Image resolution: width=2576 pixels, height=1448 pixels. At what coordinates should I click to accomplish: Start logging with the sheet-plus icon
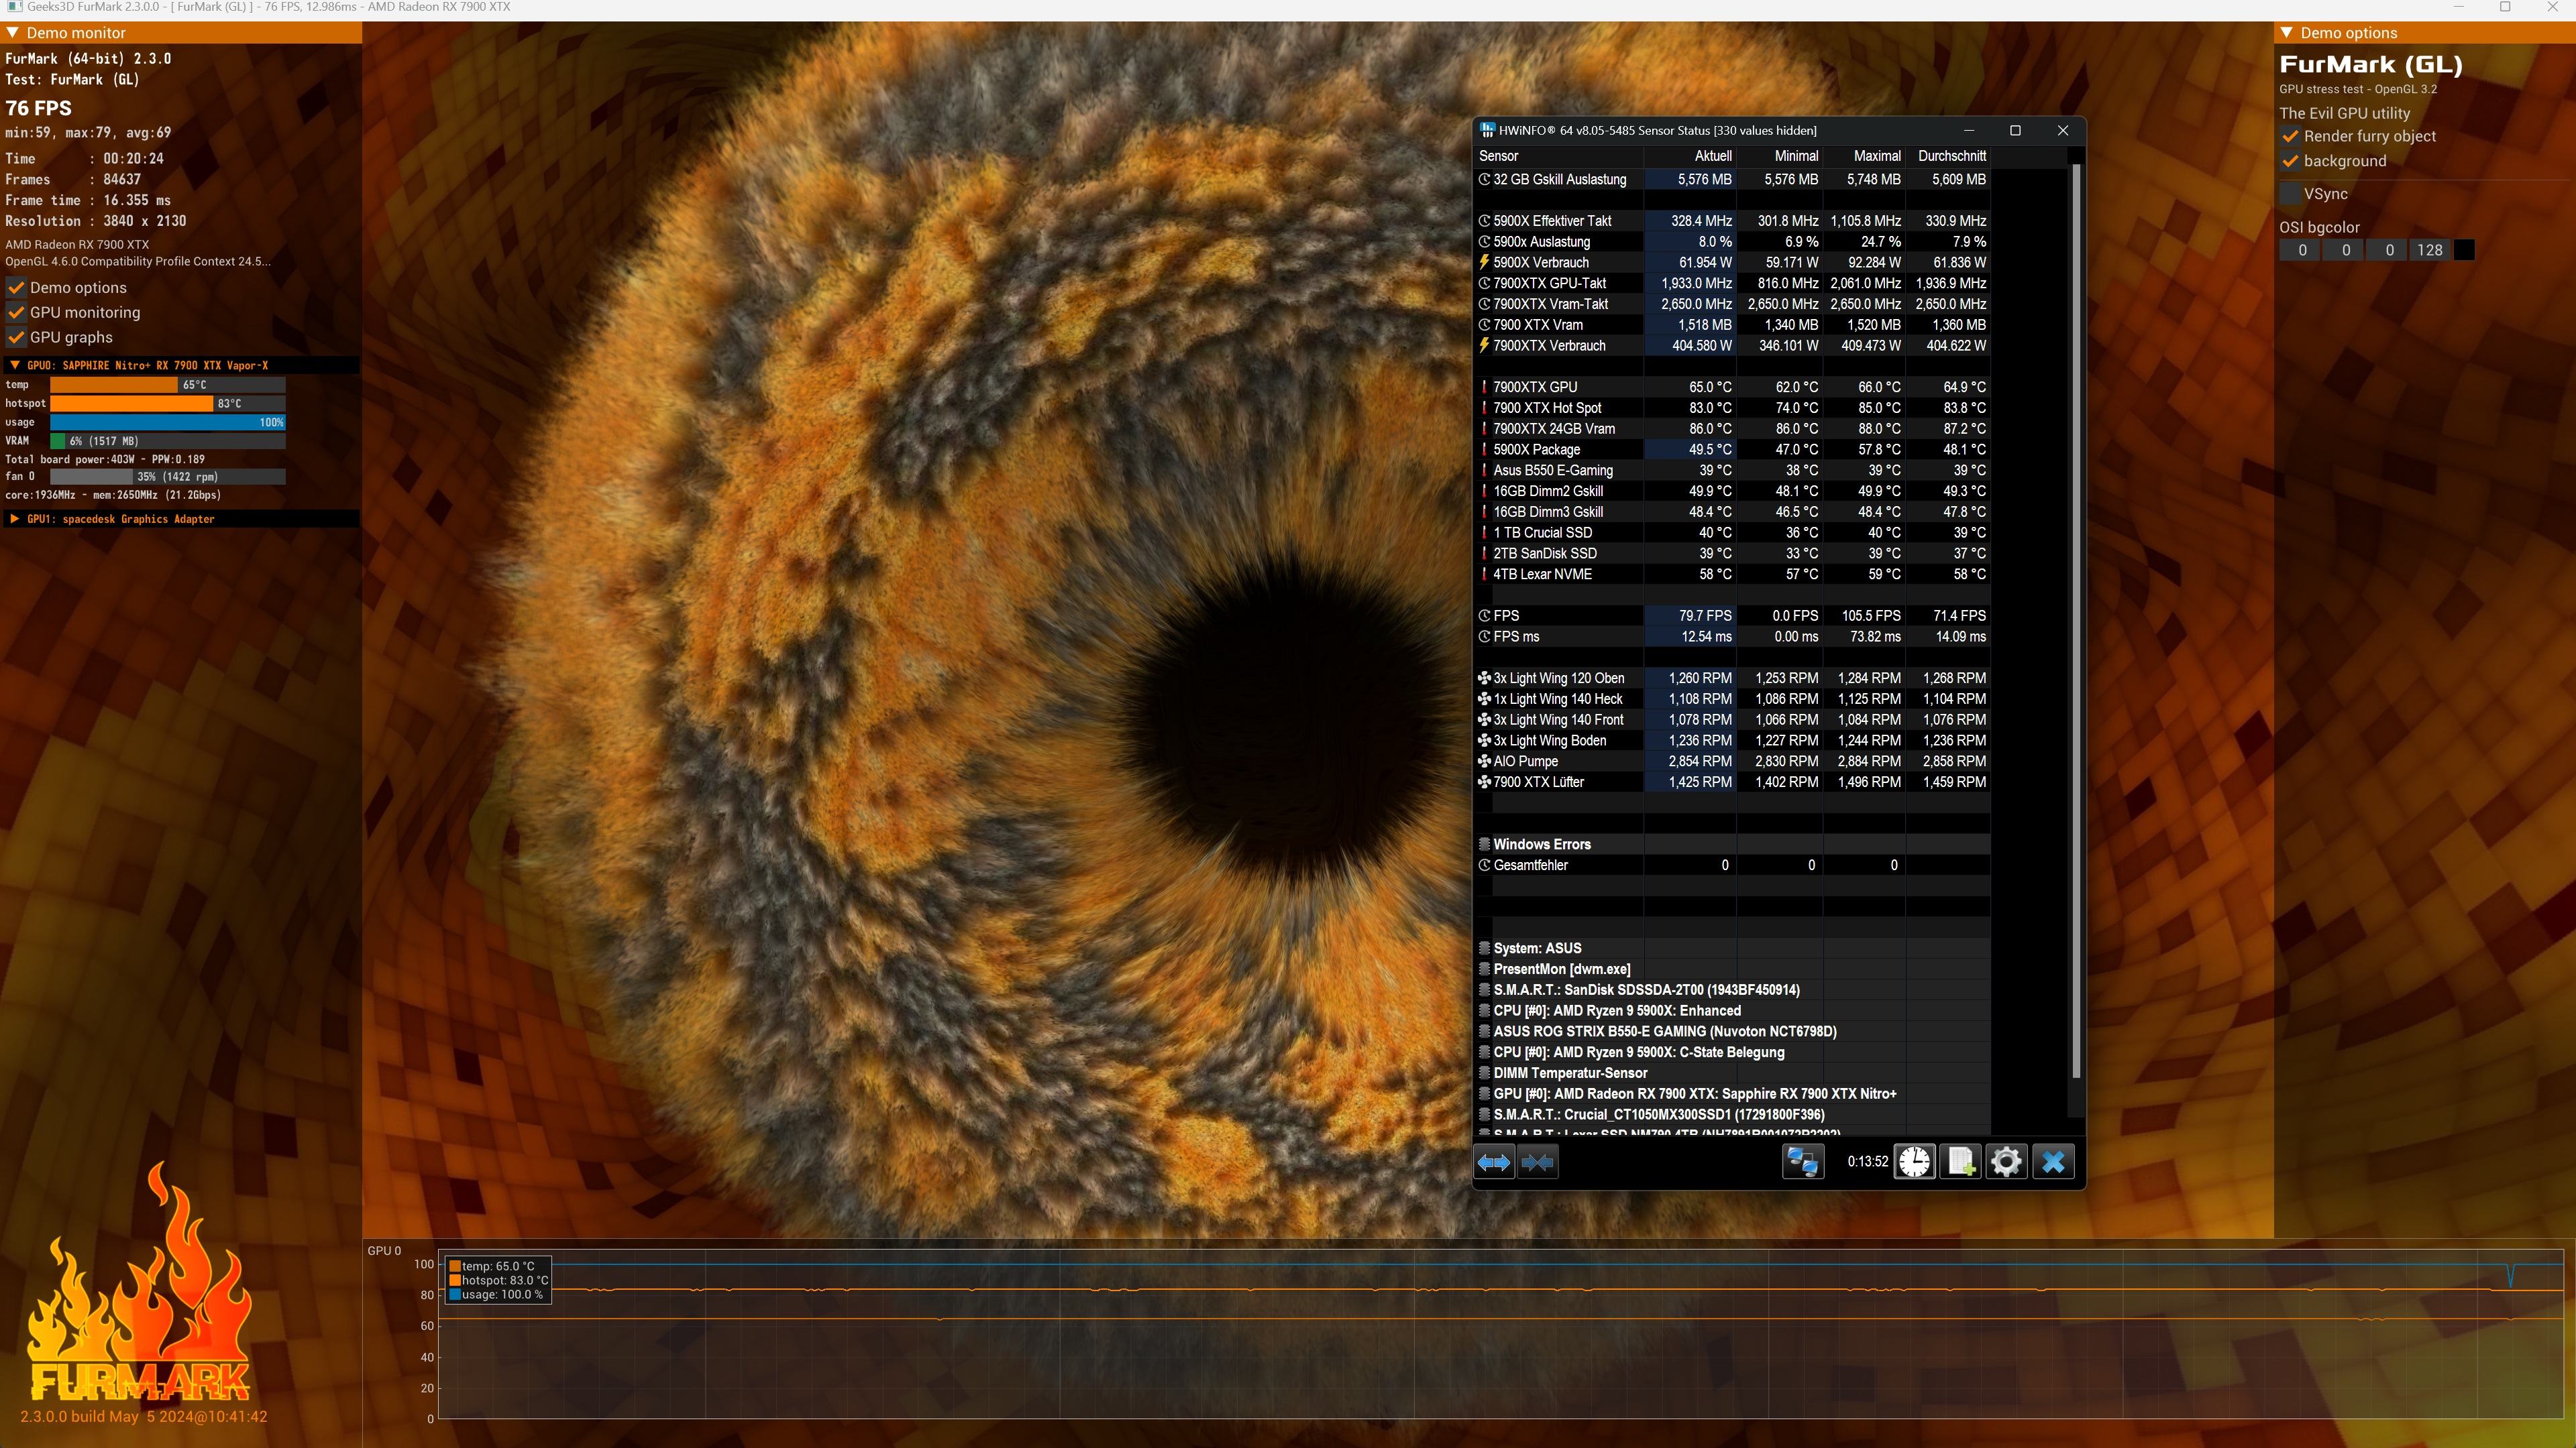tap(1960, 1162)
